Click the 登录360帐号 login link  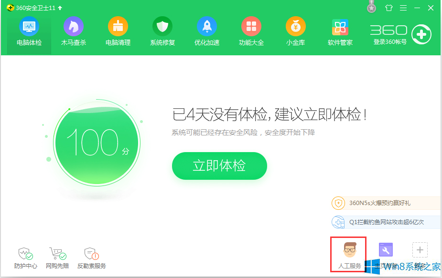pos(390,42)
